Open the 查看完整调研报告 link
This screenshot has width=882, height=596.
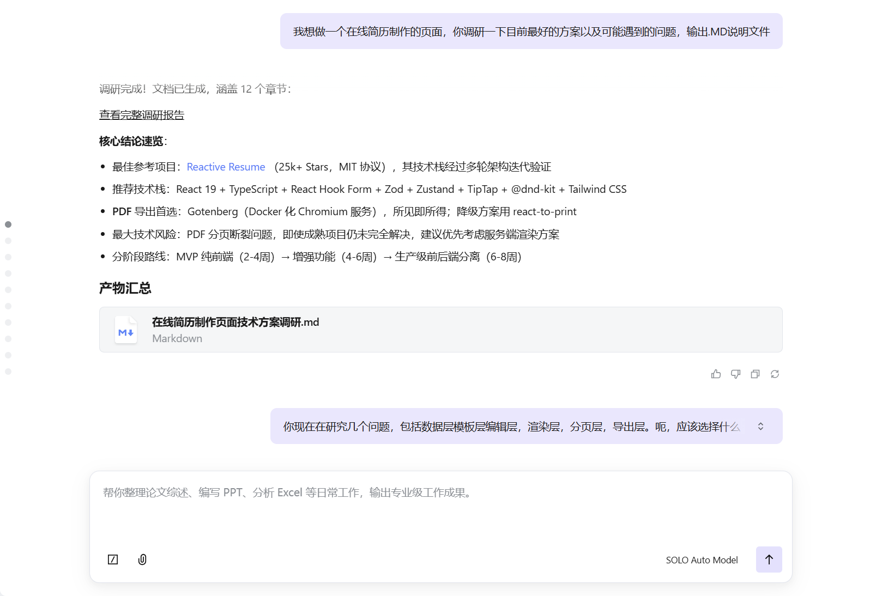coord(142,115)
